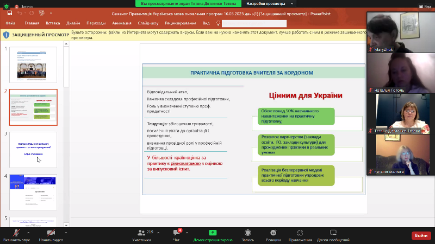Switch to the Анимация ribbon tab
This screenshot has width=435, height=244.
pos(121,23)
